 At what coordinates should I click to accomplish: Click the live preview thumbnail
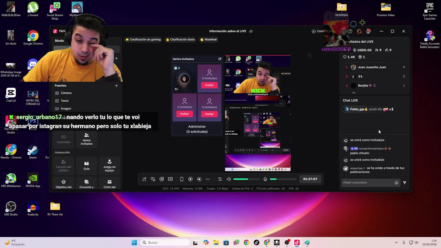258,113
